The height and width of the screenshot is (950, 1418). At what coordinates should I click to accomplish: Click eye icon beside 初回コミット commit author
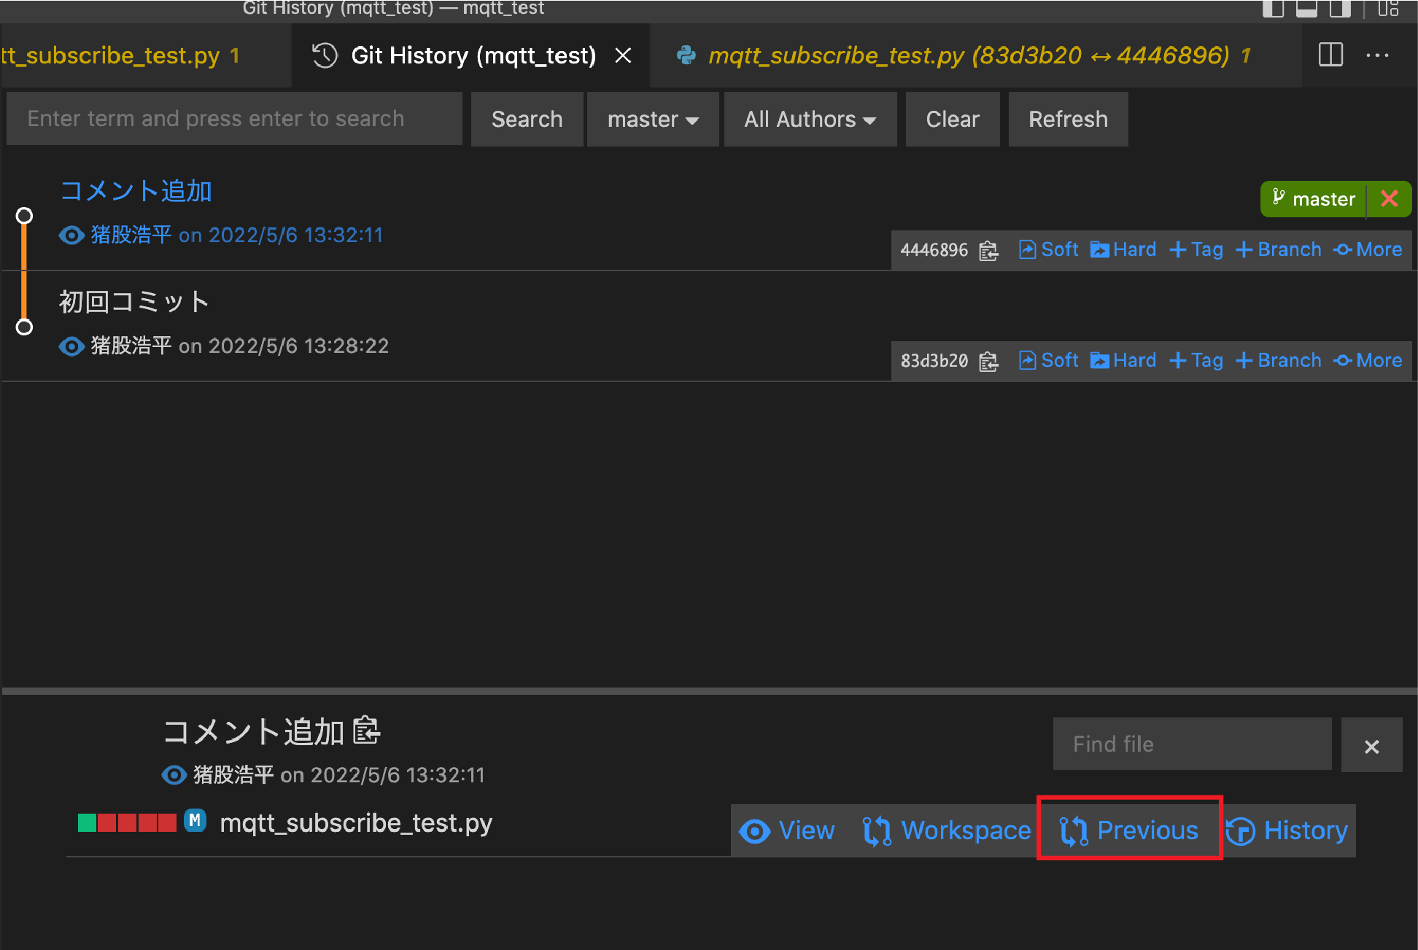click(x=71, y=346)
